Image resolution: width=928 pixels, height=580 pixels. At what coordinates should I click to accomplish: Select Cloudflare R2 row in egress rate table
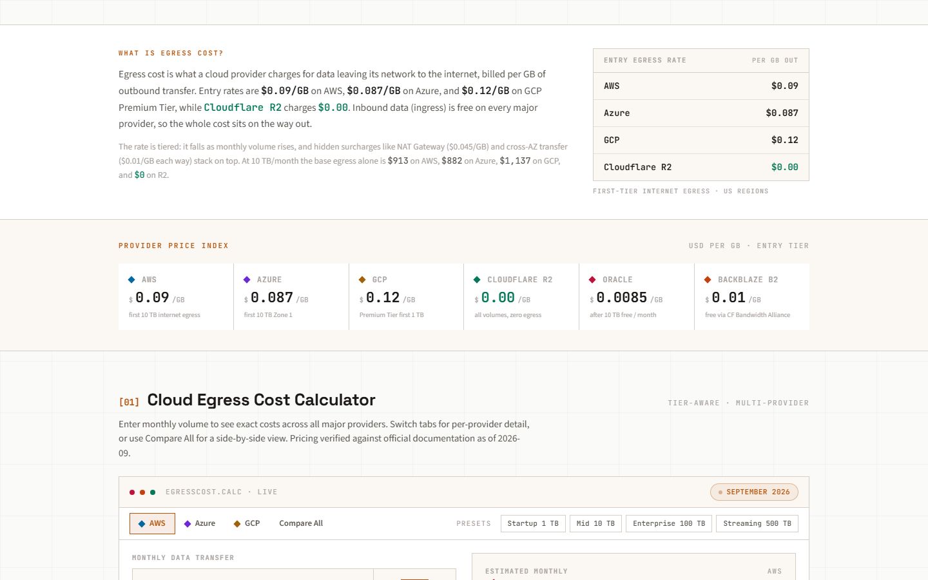[x=701, y=168]
